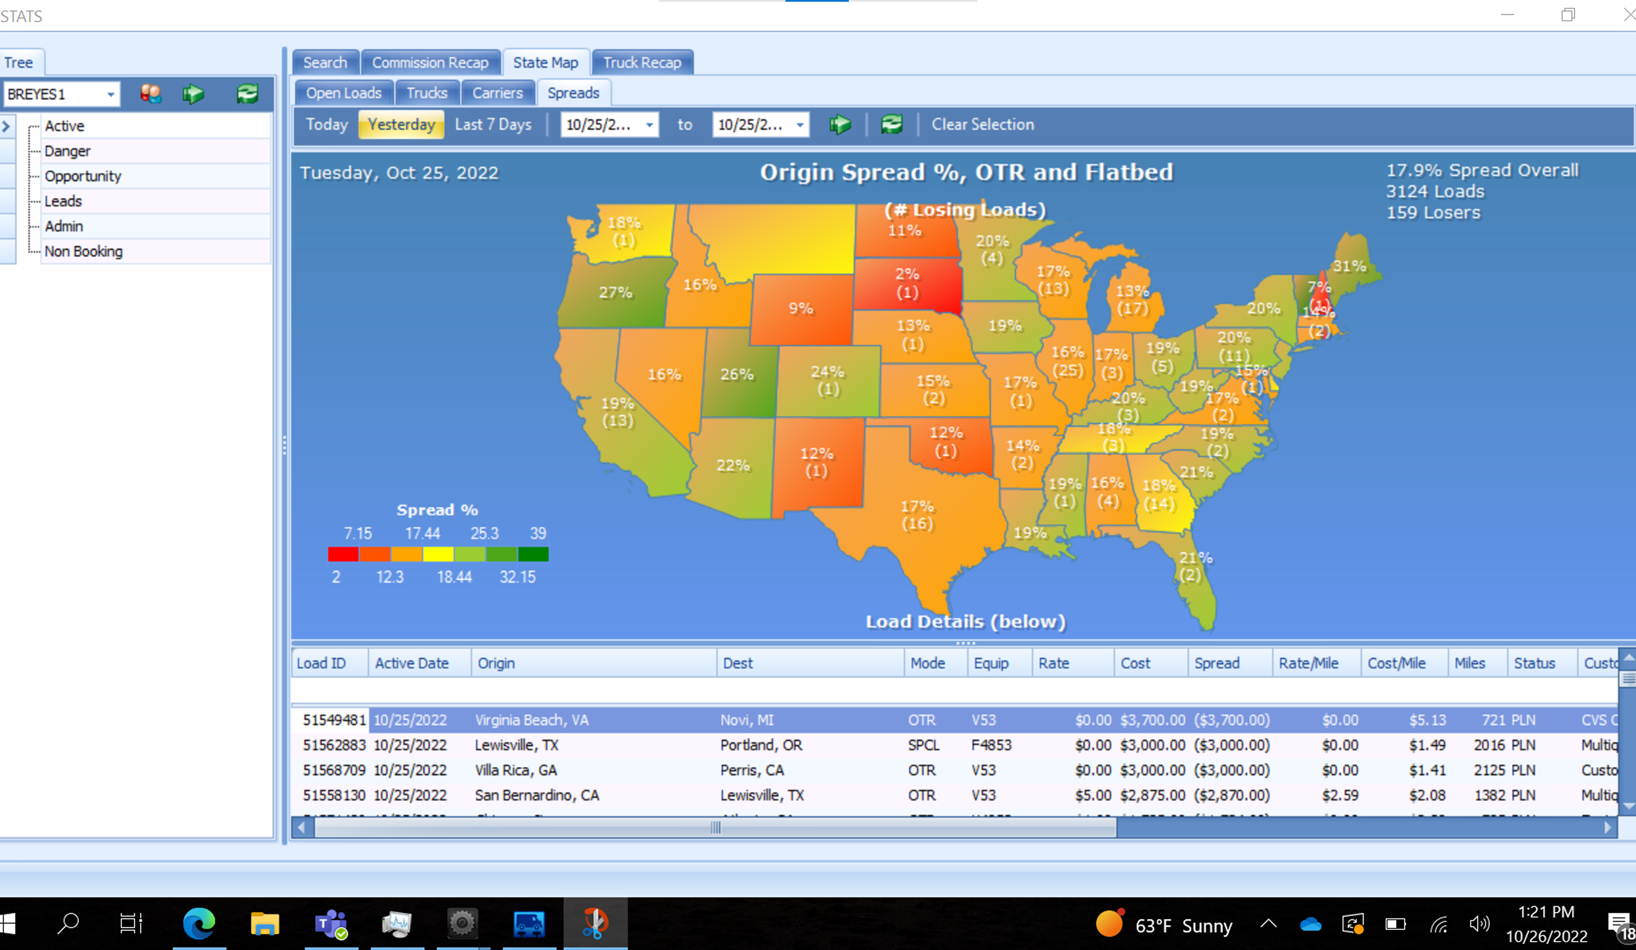Open Microsoft Teams from taskbar

[x=331, y=923]
